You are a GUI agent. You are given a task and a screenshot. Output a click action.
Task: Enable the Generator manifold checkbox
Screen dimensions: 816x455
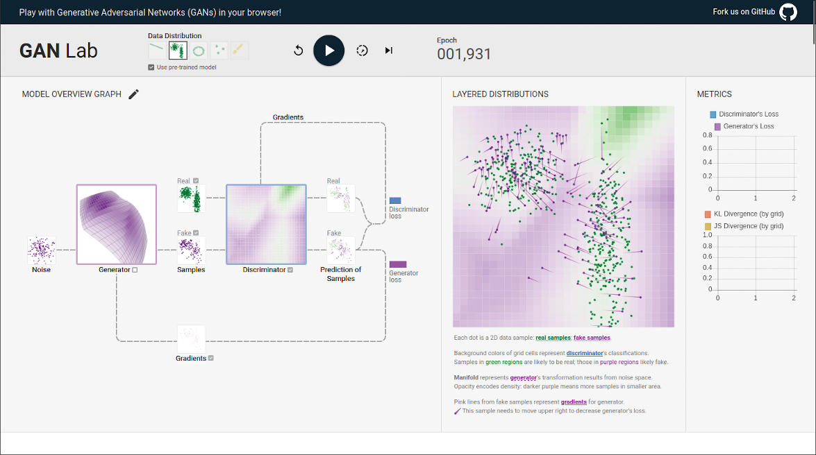pyautogui.click(x=135, y=271)
